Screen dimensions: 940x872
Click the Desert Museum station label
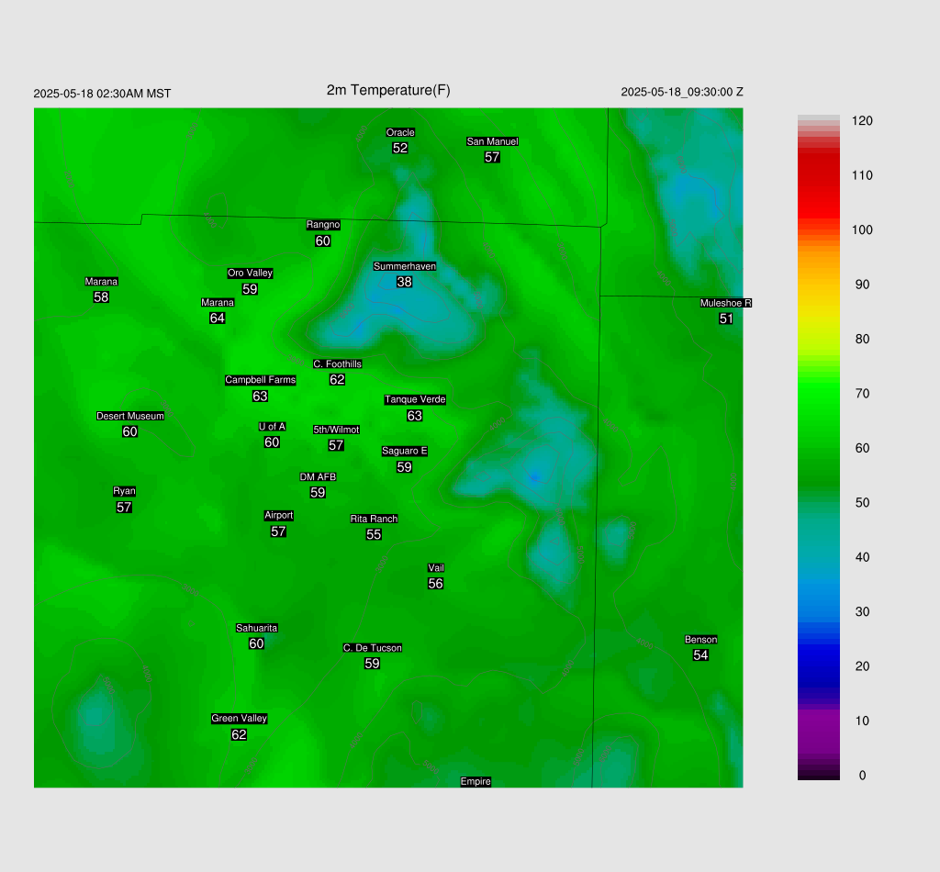(130, 416)
